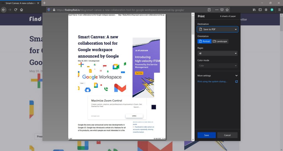The height and width of the screenshot is (151, 283).
Task: Open the Pages dropdown showing All
Action: [218, 53]
